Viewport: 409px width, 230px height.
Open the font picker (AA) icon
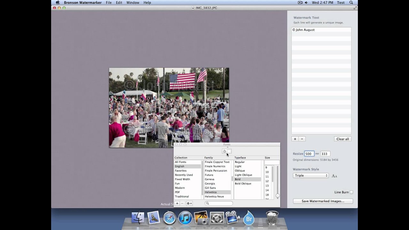[x=334, y=176]
